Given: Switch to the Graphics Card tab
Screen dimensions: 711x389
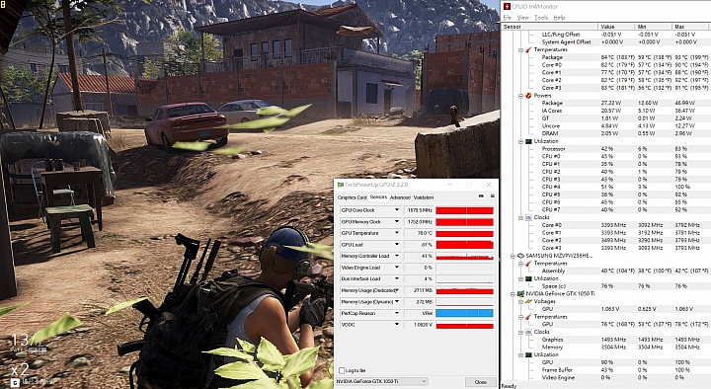Looking at the screenshot, I should 352,197.
